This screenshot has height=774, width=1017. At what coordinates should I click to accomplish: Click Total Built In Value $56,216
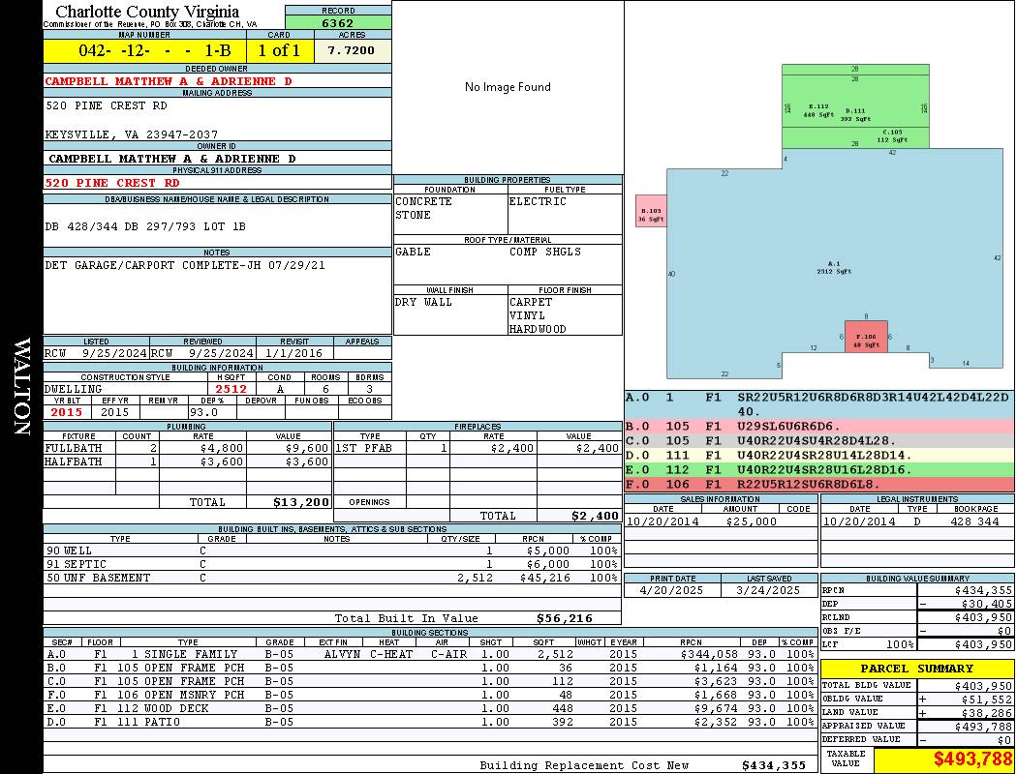(565, 618)
